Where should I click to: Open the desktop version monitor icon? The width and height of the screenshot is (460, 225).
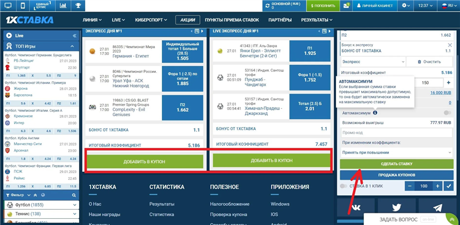8,6
